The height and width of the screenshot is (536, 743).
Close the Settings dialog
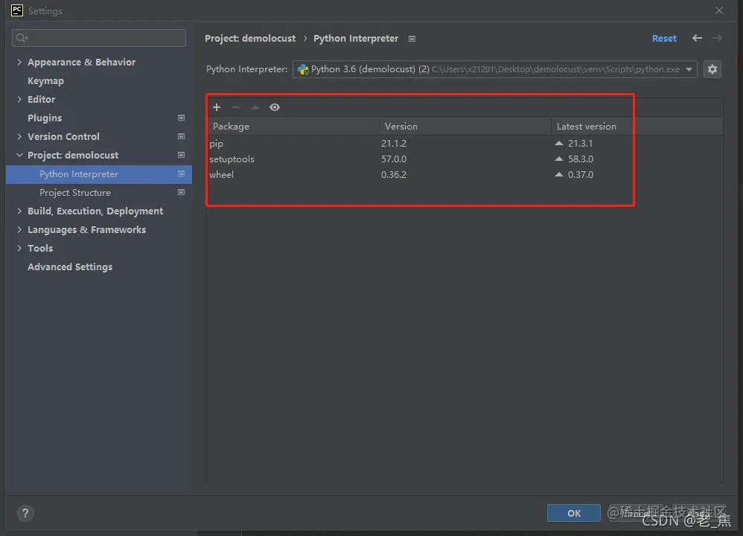pos(719,10)
